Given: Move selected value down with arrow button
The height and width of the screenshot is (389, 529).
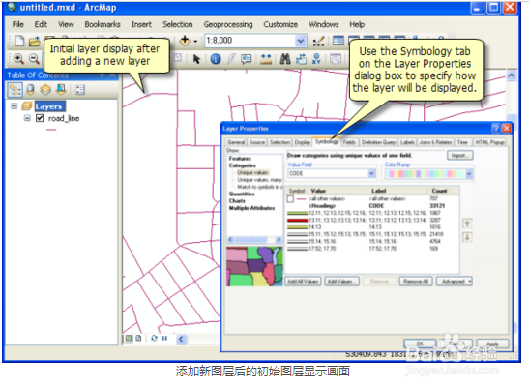Looking at the screenshot, I should click(467, 237).
